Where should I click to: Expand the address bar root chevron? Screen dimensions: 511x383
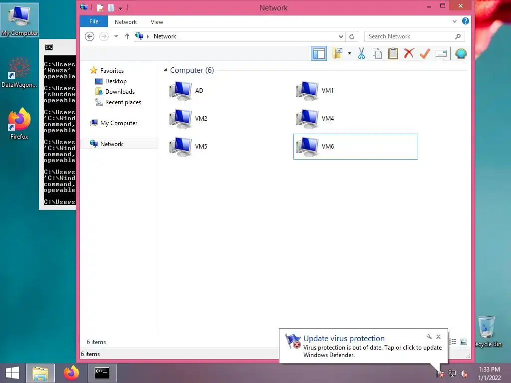(148, 36)
